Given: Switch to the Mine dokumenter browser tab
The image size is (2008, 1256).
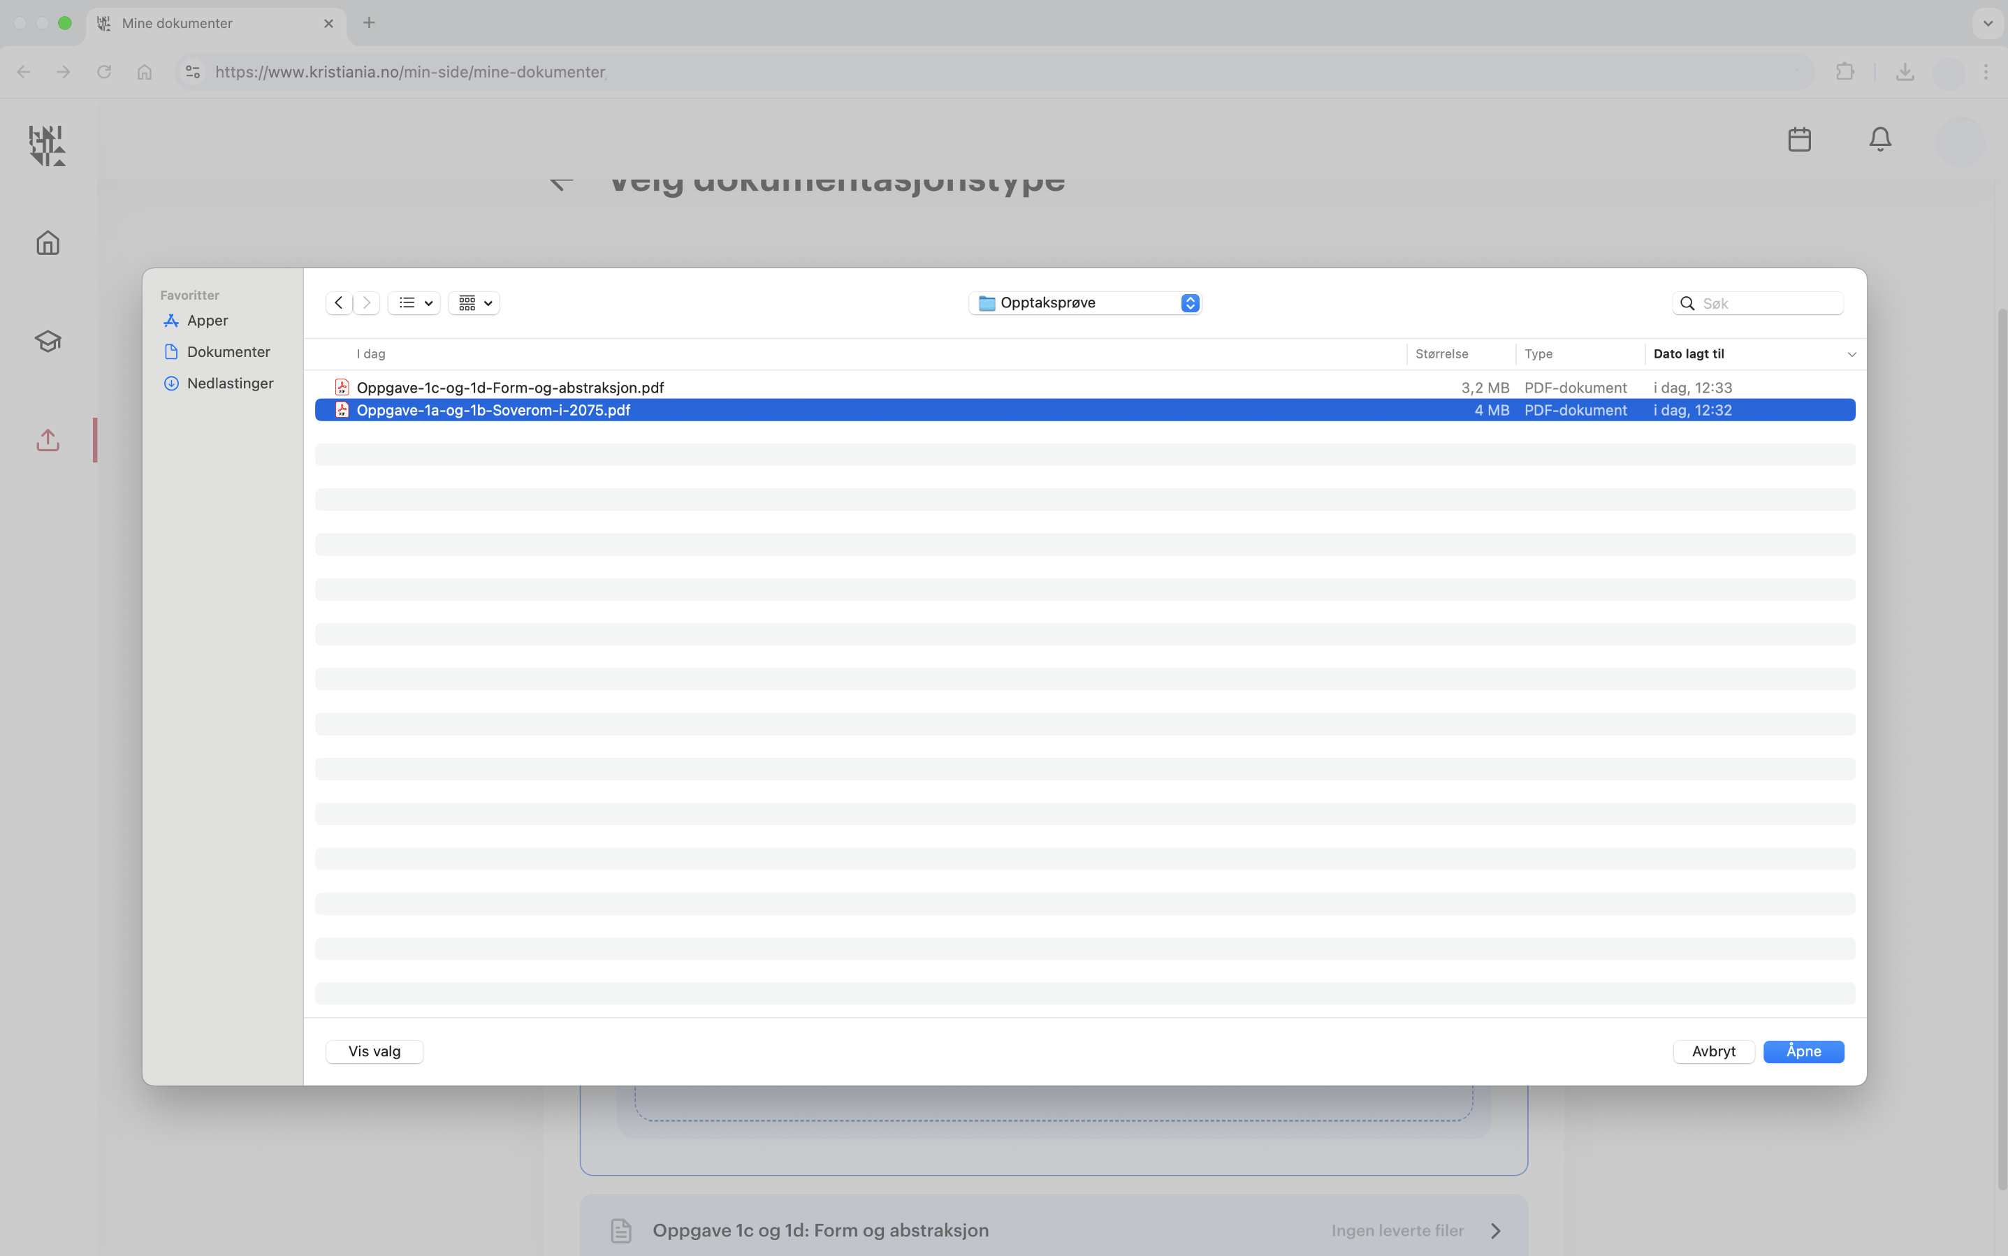Looking at the screenshot, I should coord(179,23).
